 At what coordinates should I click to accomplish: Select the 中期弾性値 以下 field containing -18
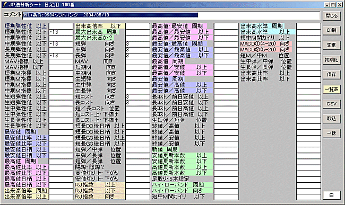click(61, 43)
